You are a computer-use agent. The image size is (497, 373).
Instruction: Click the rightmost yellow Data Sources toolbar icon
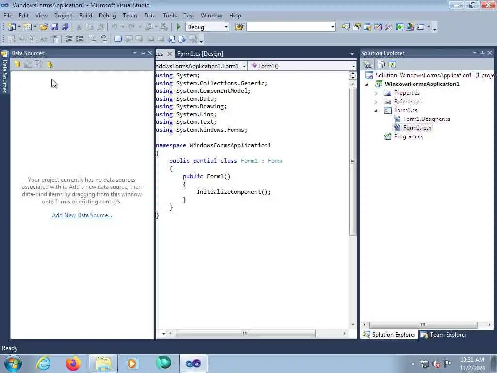[50, 65]
